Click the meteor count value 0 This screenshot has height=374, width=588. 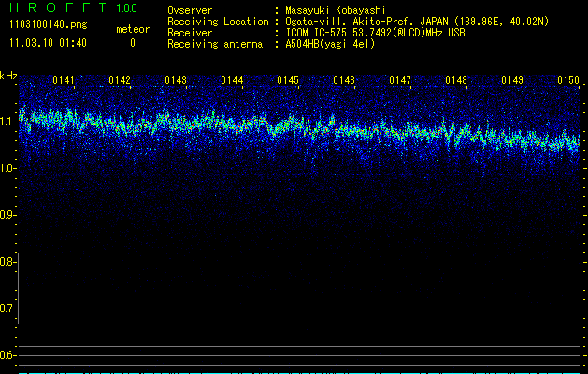point(132,43)
